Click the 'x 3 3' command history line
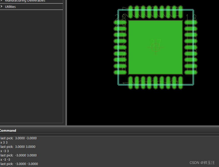The image size is (219, 167). pos(4,143)
